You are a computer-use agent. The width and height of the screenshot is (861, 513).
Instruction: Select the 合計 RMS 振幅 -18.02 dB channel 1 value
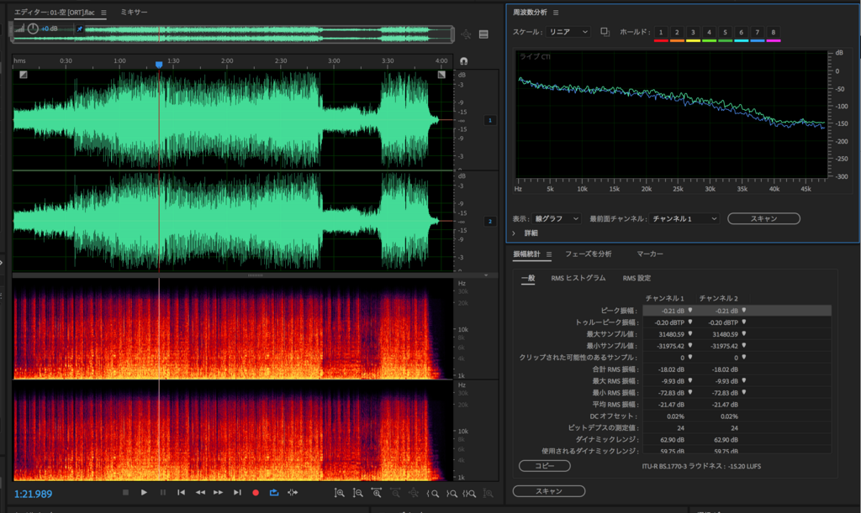(671, 369)
